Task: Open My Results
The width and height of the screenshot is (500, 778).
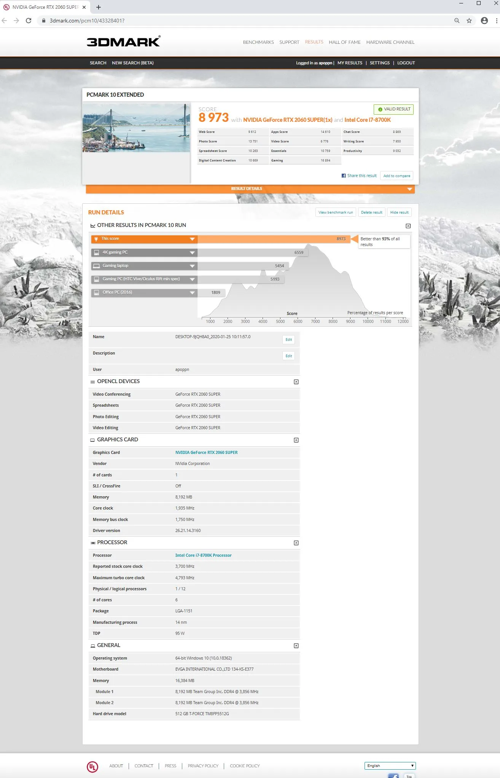Action: tap(350, 63)
